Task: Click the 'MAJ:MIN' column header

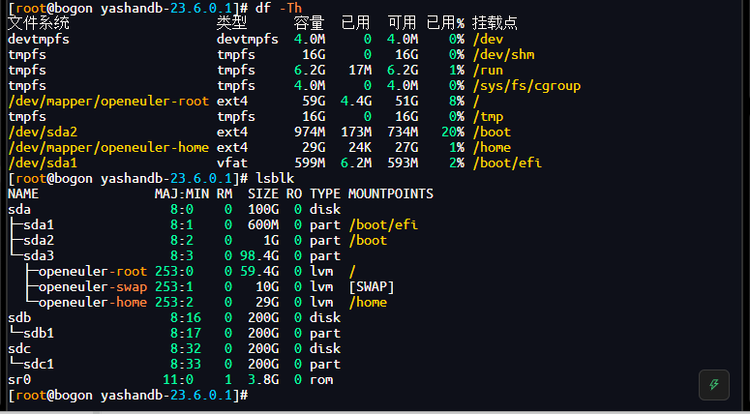Action: pos(182,193)
